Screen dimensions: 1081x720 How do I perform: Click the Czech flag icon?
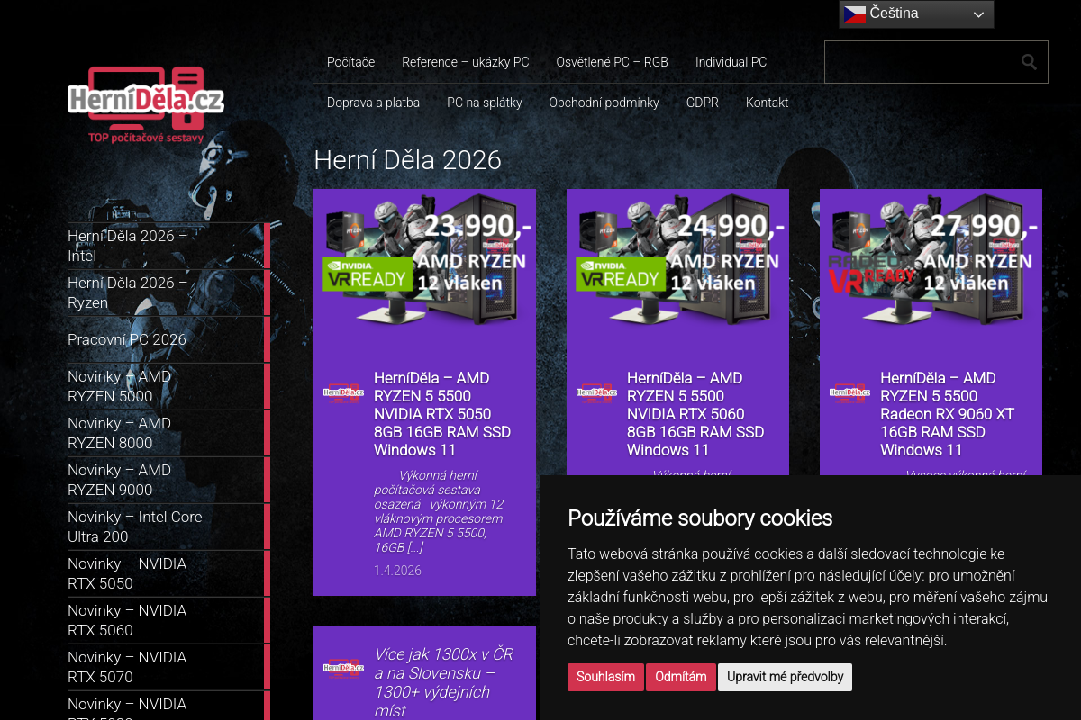coord(855,13)
